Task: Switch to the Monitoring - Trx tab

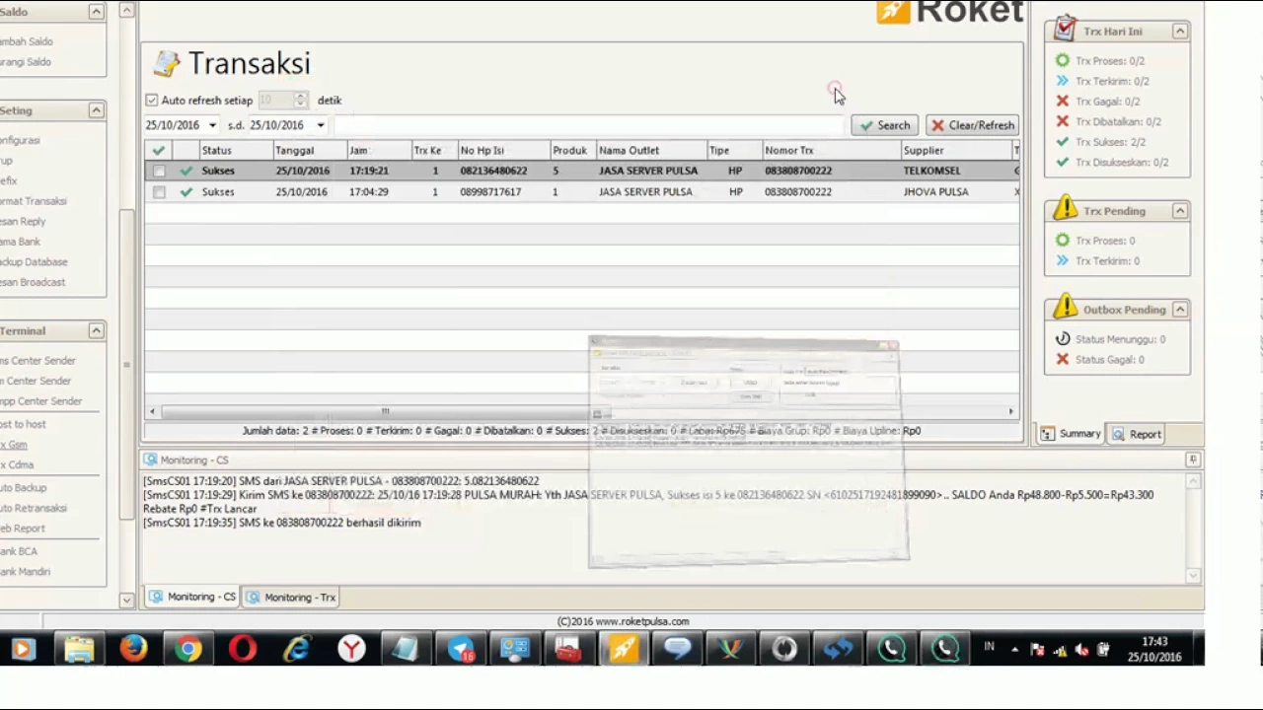Action: (292, 597)
